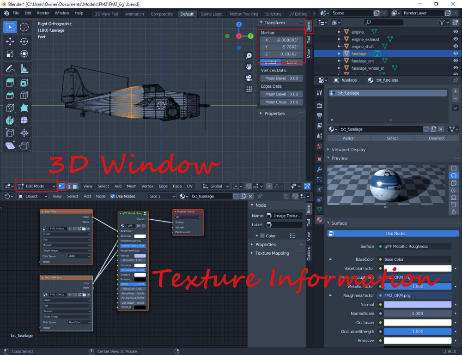Screen dimensions: 462x355
Task: Expand the engine_shaft tree row
Action: pyautogui.click(x=339, y=46)
